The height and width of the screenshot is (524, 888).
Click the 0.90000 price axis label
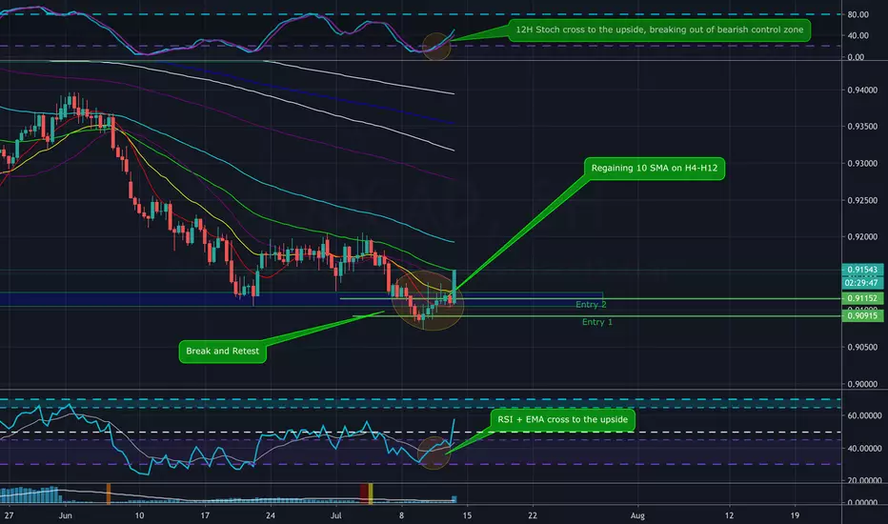click(x=862, y=384)
